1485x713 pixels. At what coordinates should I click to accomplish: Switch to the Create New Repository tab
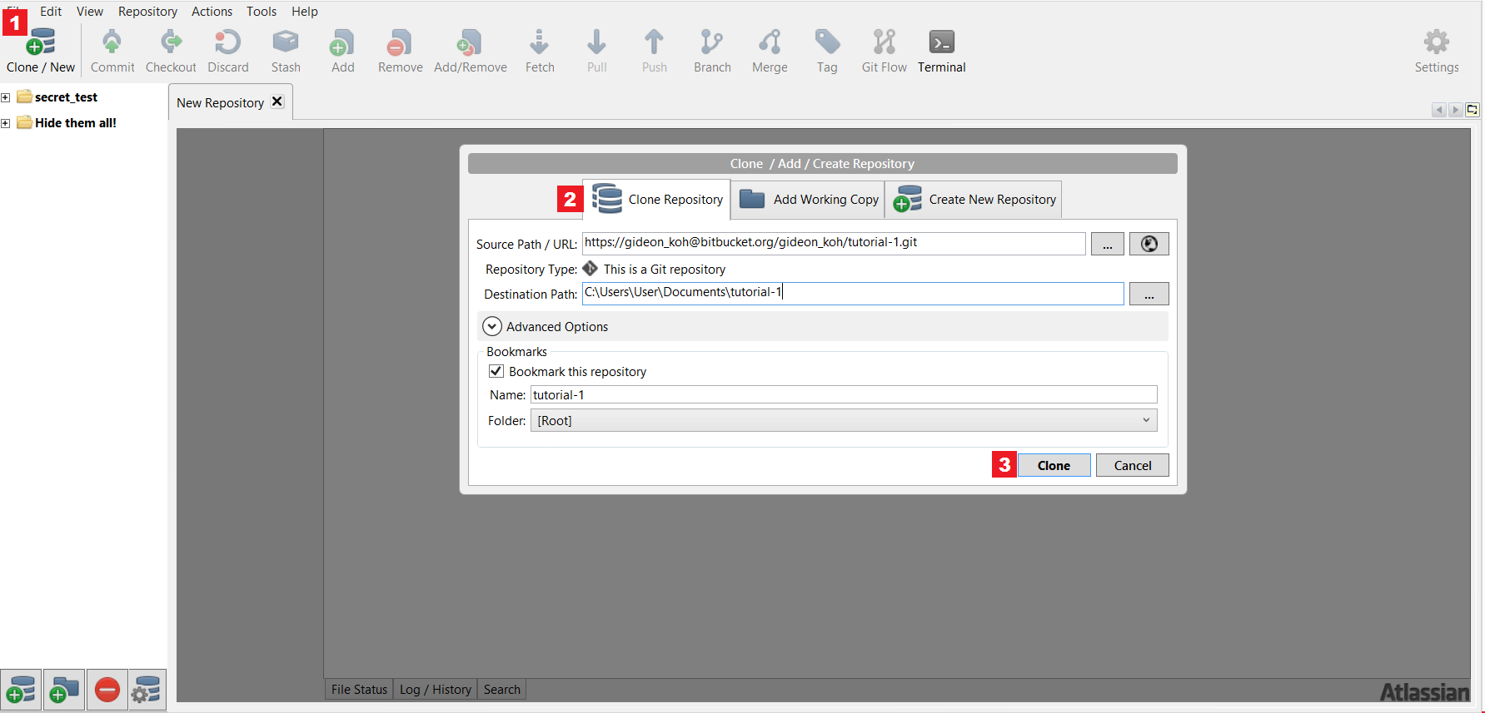click(974, 200)
